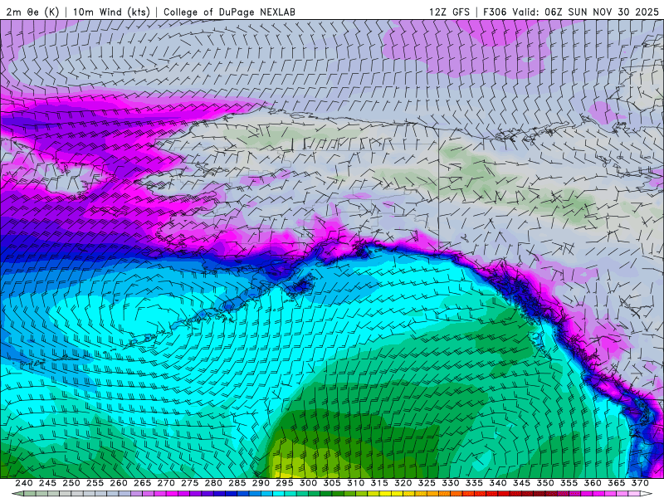
Task: Click the 255 value on the color scale
Action: (95, 483)
